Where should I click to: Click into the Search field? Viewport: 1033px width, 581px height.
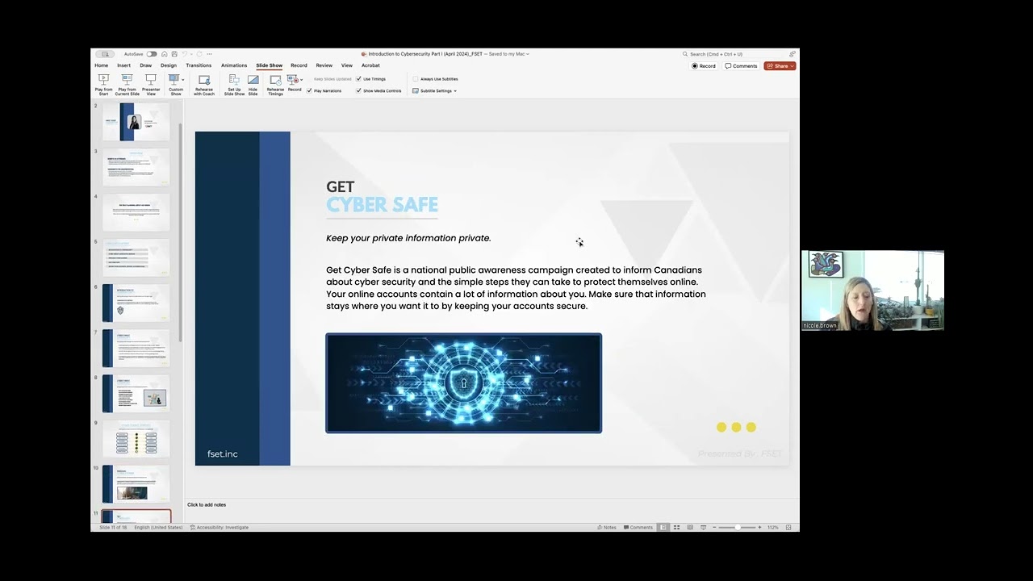(x=734, y=54)
